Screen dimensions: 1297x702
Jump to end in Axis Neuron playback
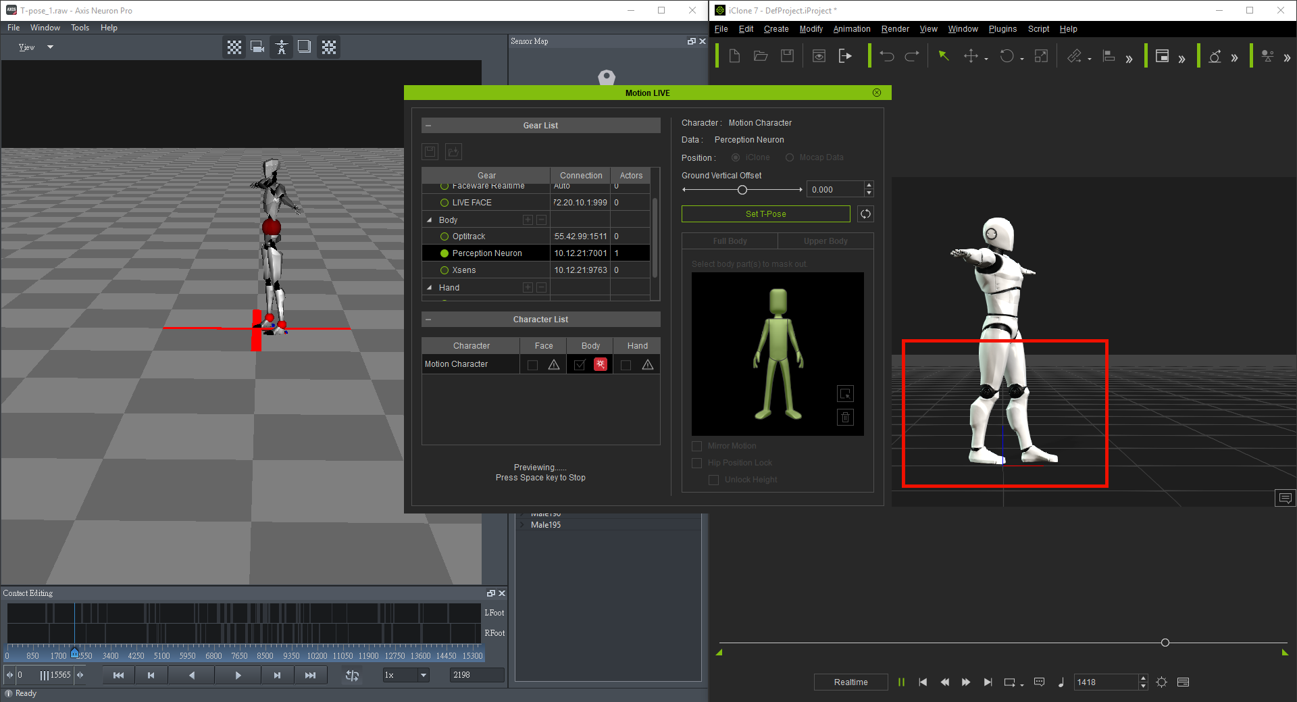[x=310, y=675]
